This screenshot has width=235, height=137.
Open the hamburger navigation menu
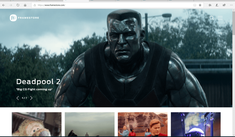coord(220,18)
